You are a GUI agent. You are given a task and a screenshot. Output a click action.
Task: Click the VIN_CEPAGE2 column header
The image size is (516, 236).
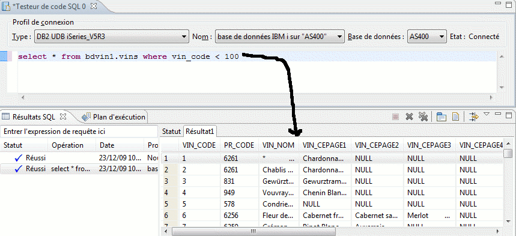click(x=377, y=145)
